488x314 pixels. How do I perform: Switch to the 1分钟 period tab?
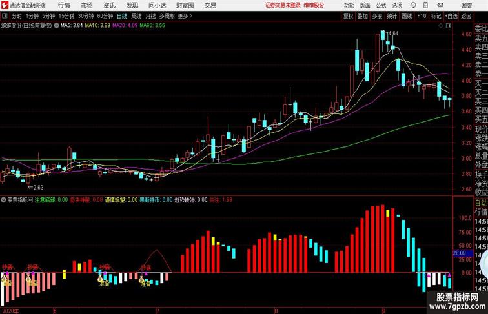click(32, 16)
